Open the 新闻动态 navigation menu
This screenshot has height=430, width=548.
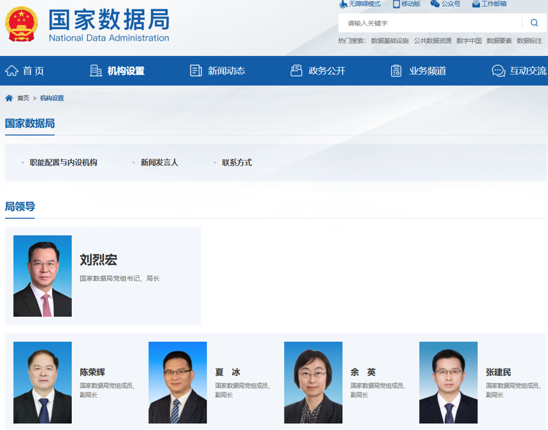pos(218,71)
